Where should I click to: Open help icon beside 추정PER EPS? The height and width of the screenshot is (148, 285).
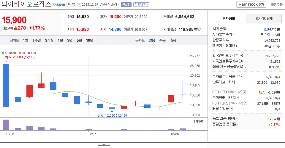[x=237, y=98]
